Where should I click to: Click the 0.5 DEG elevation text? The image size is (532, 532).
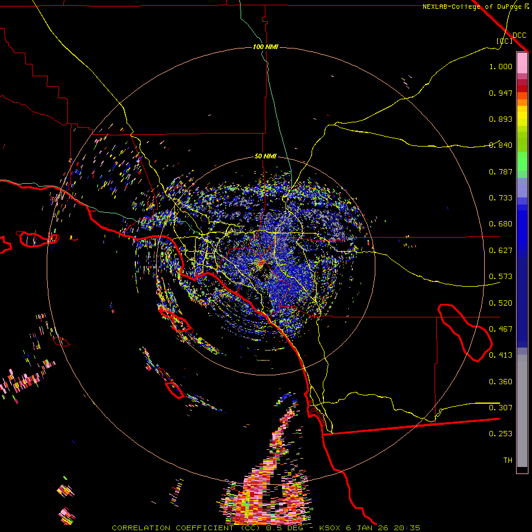click(x=284, y=528)
